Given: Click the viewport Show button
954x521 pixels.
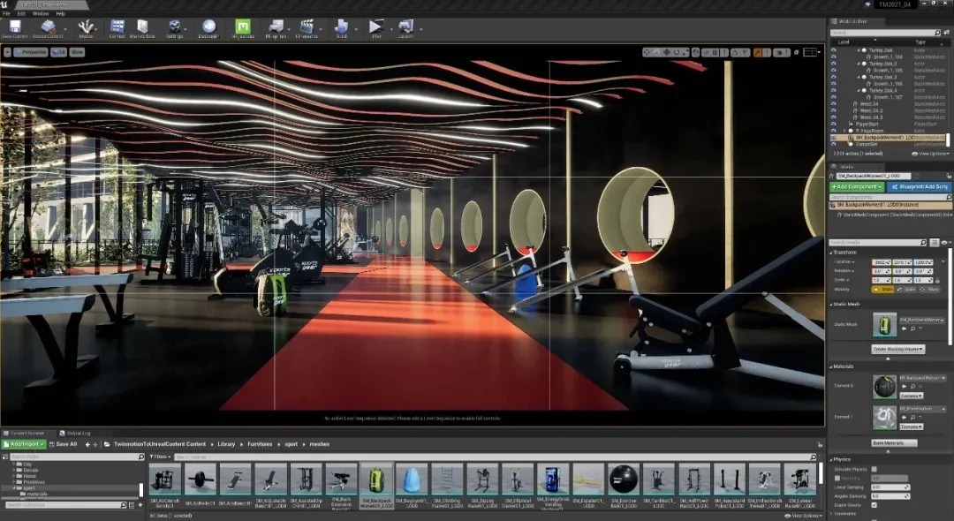Looking at the screenshot, I should 77,52.
